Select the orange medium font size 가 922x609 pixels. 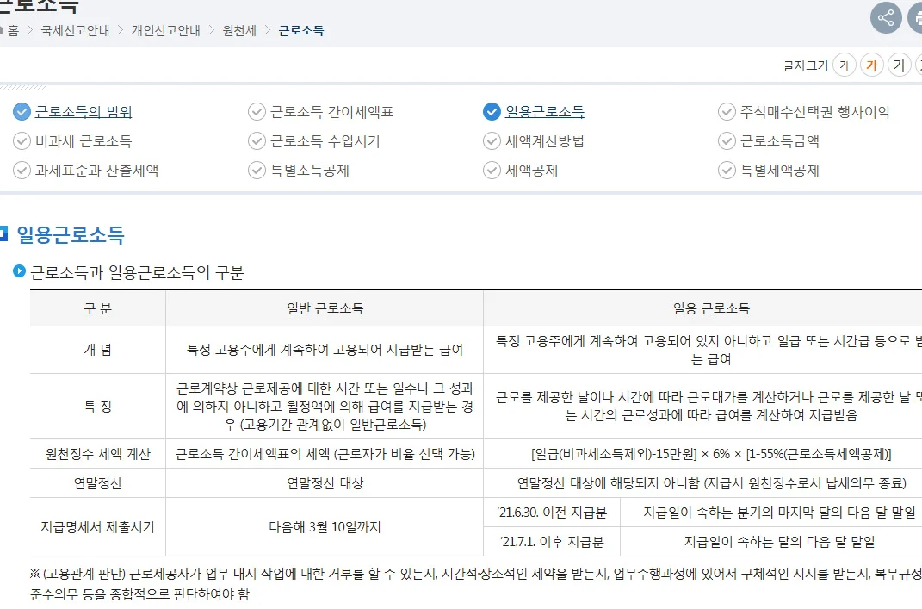(872, 65)
